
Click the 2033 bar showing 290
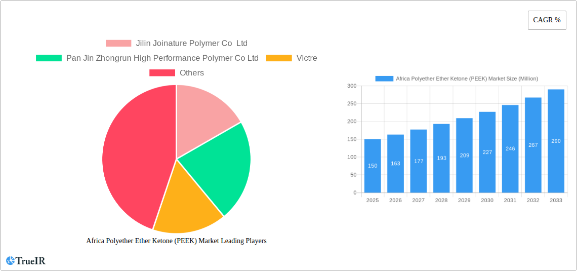point(556,141)
